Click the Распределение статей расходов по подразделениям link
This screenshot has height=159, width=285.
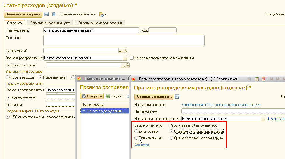(221, 105)
